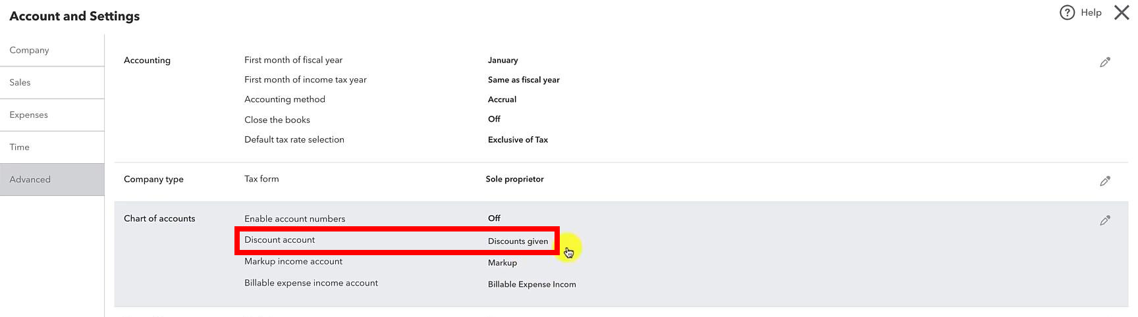Click the Discounts given value

point(518,241)
